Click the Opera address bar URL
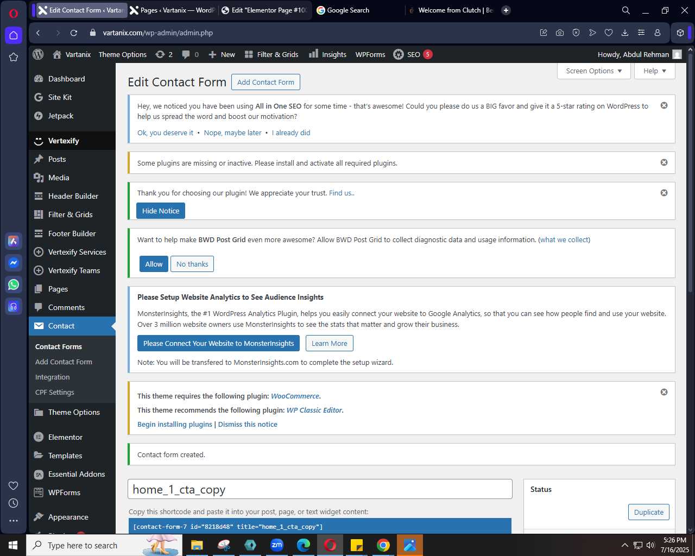The image size is (695, 556). 158,33
